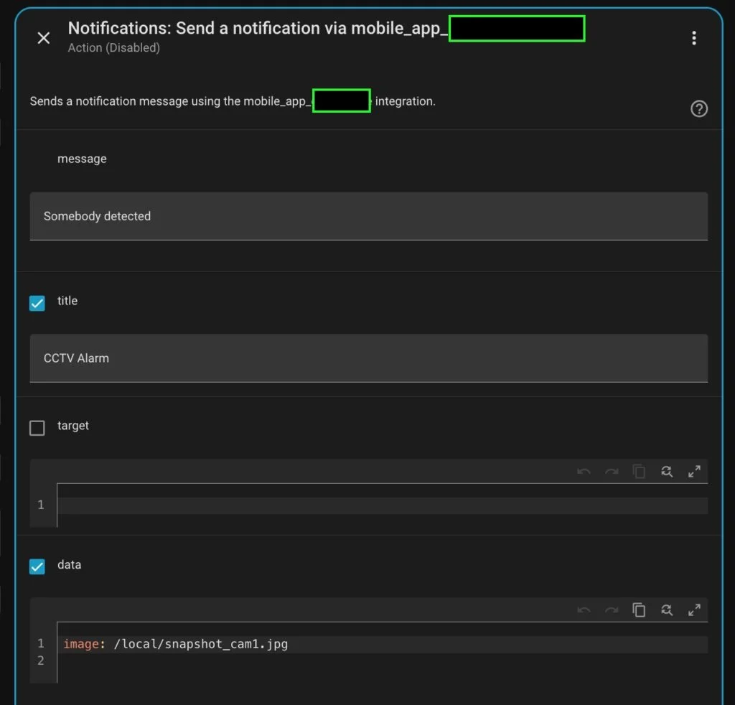Expand the target editor to fullscreen
Viewport: 735px width, 705px height.
tap(694, 472)
